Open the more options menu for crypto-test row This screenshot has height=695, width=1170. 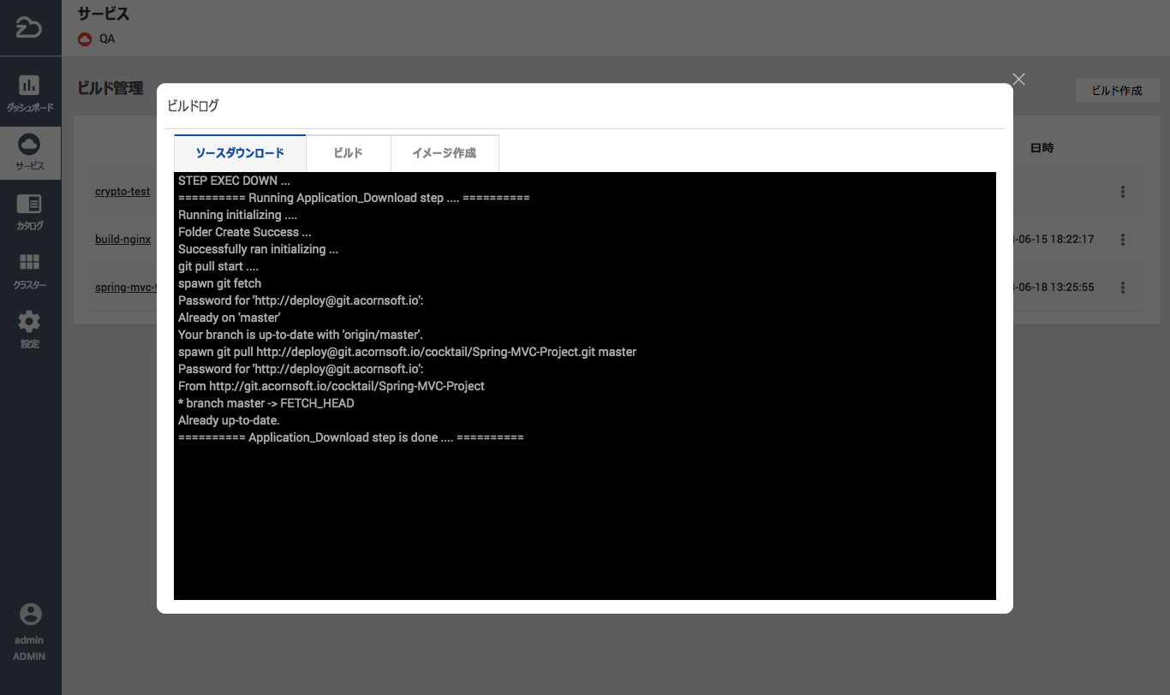pos(1123,192)
